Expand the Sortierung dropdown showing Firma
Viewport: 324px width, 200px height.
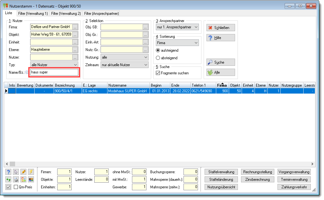point(177,43)
